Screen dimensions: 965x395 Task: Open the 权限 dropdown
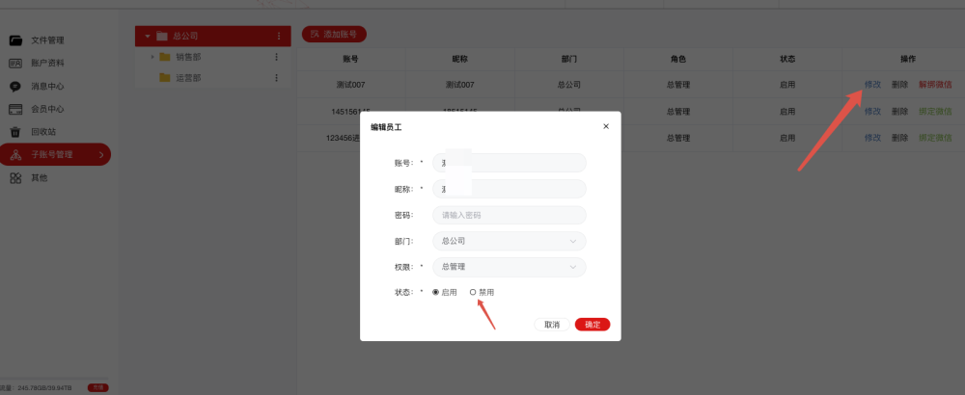[510, 267]
